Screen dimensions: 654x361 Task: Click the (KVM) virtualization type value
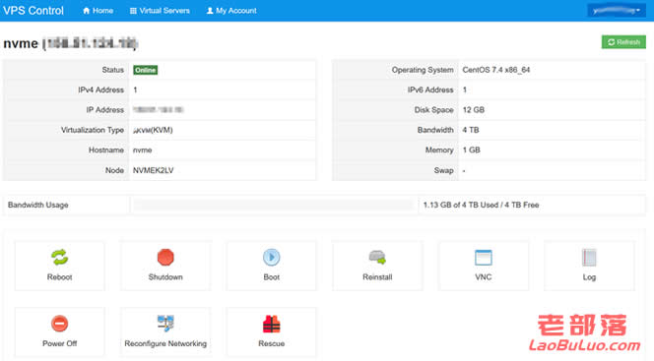click(x=153, y=130)
